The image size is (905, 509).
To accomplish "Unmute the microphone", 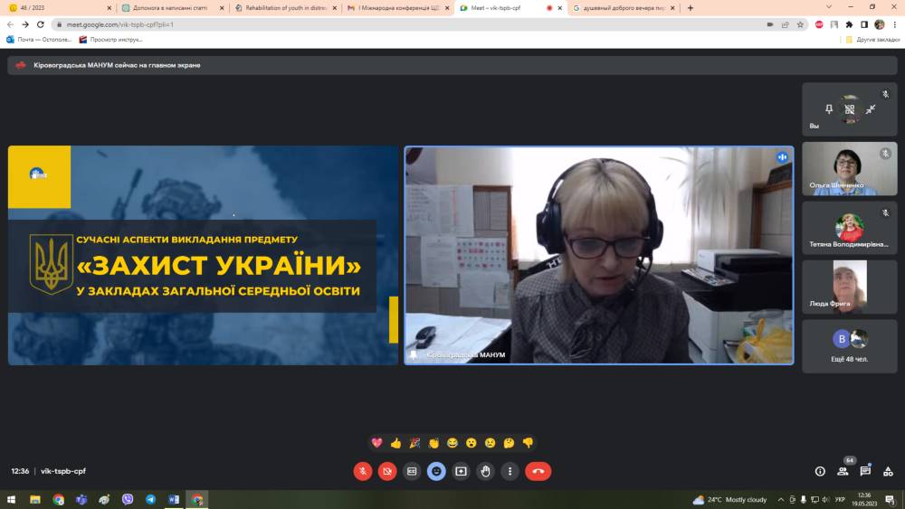I will pos(362,471).
